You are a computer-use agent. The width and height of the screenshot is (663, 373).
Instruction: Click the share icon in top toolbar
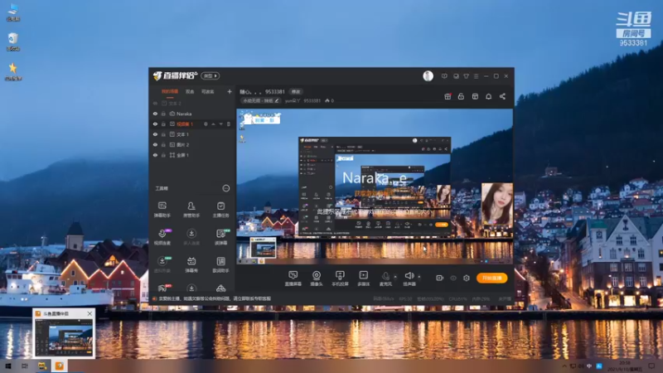point(502,96)
